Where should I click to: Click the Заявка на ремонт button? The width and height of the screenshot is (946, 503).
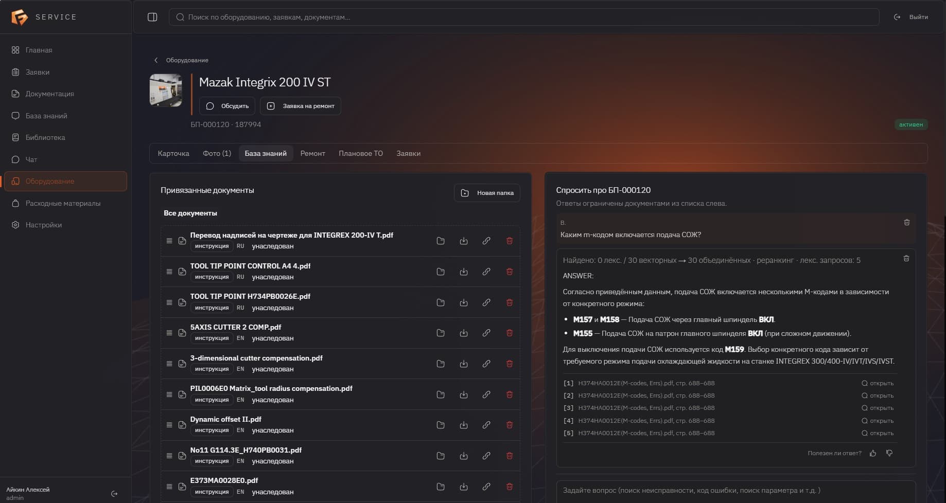(301, 106)
